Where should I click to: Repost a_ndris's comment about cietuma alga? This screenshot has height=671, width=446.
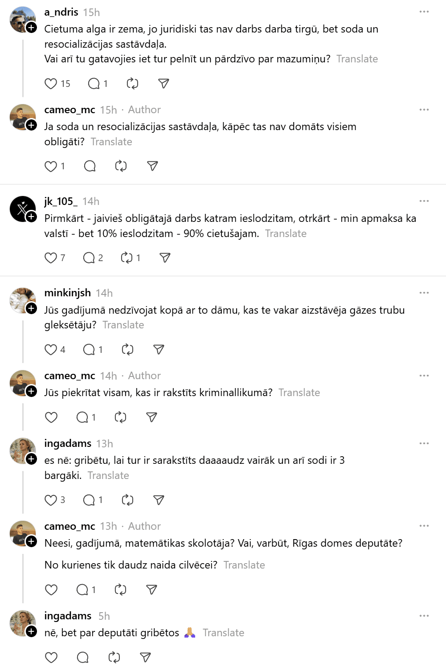[132, 84]
